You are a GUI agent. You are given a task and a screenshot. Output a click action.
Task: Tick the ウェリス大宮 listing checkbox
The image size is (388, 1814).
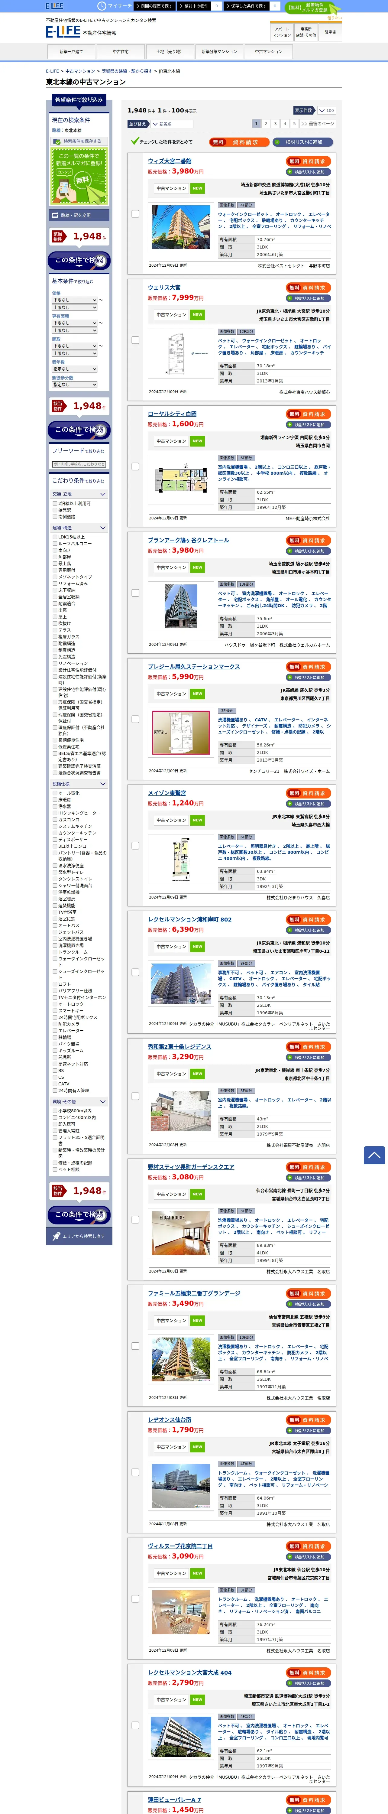point(135,340)
